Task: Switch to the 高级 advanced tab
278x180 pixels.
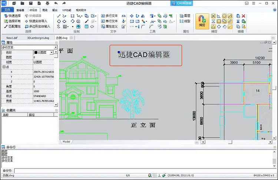Action: (x=45, y=10)
